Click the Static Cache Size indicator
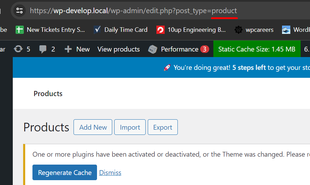Viewport: 310px width, 185px height. [257, 49]
